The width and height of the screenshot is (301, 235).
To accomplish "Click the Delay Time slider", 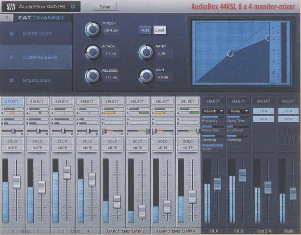I will coord(238,117).
